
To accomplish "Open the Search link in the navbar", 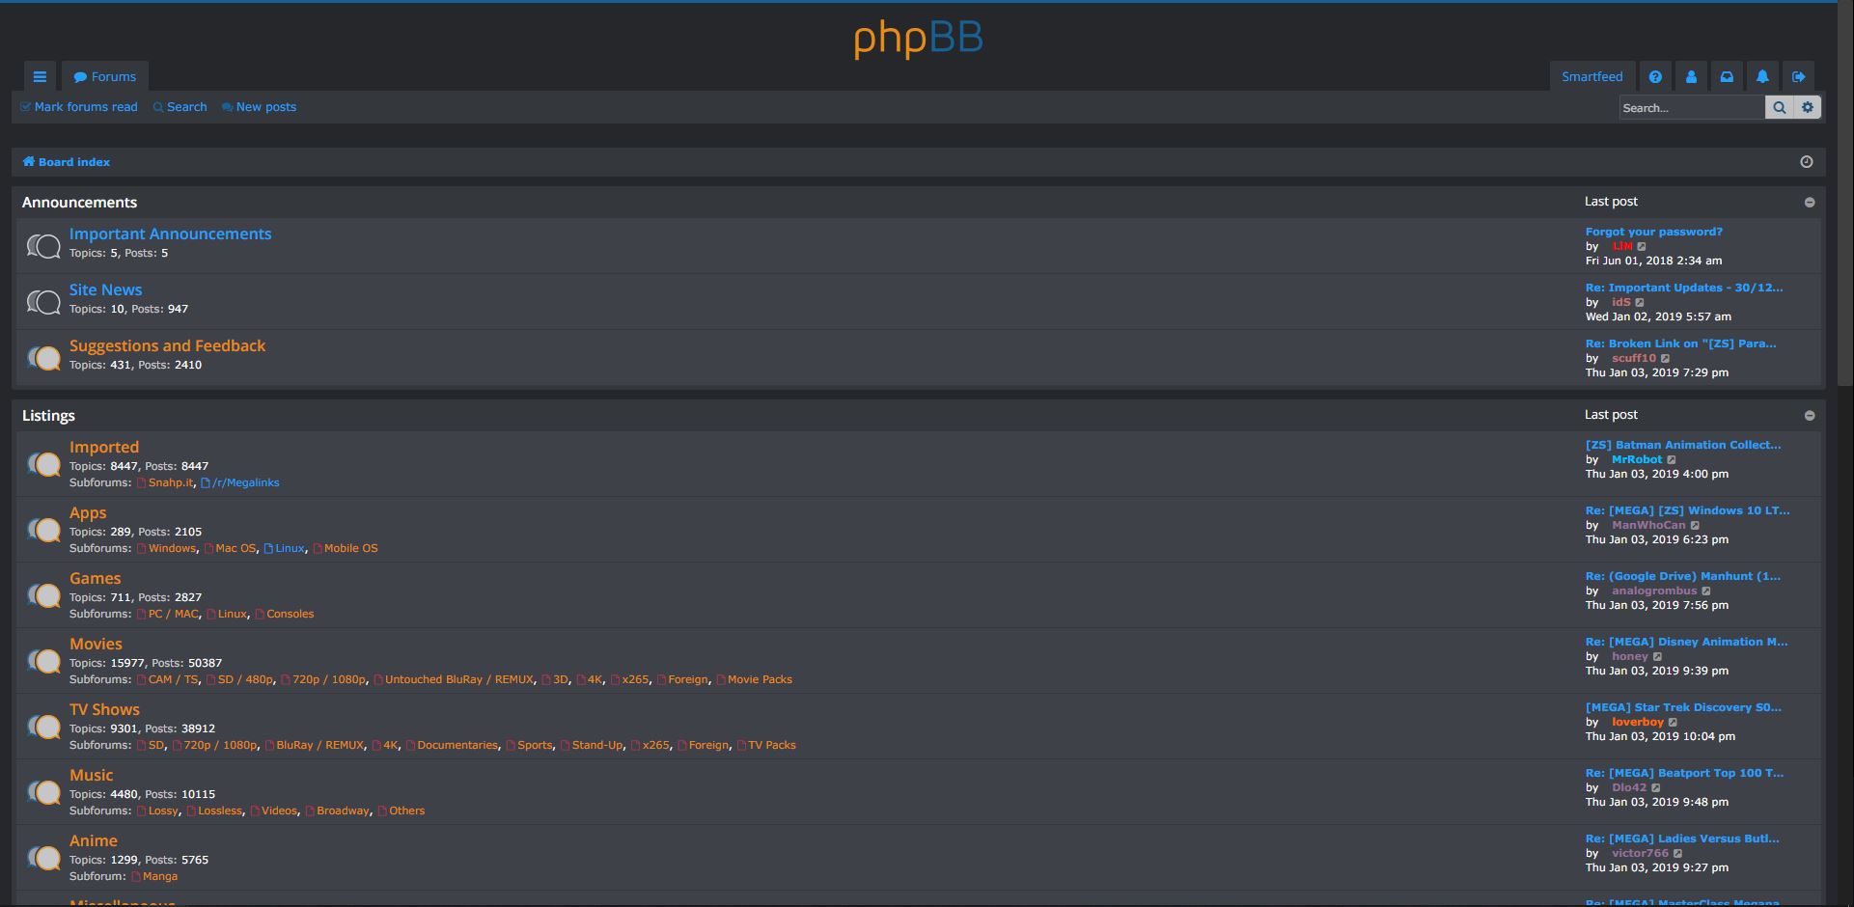I will pos(180,107).
